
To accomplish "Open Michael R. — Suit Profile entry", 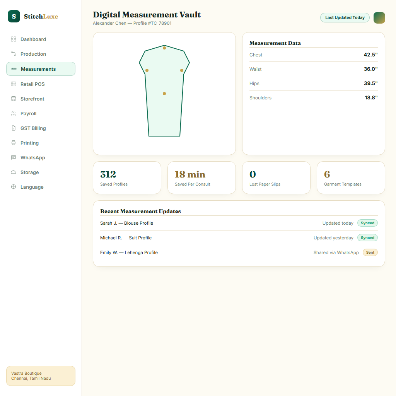I will click(x=239, y=238).
